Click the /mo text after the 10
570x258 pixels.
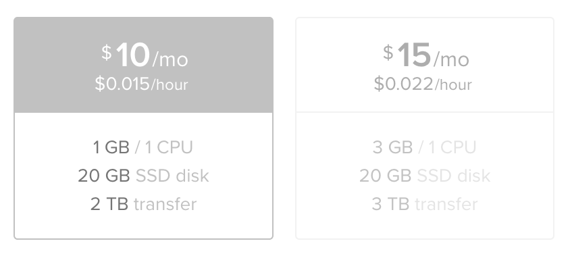point(170,59)
